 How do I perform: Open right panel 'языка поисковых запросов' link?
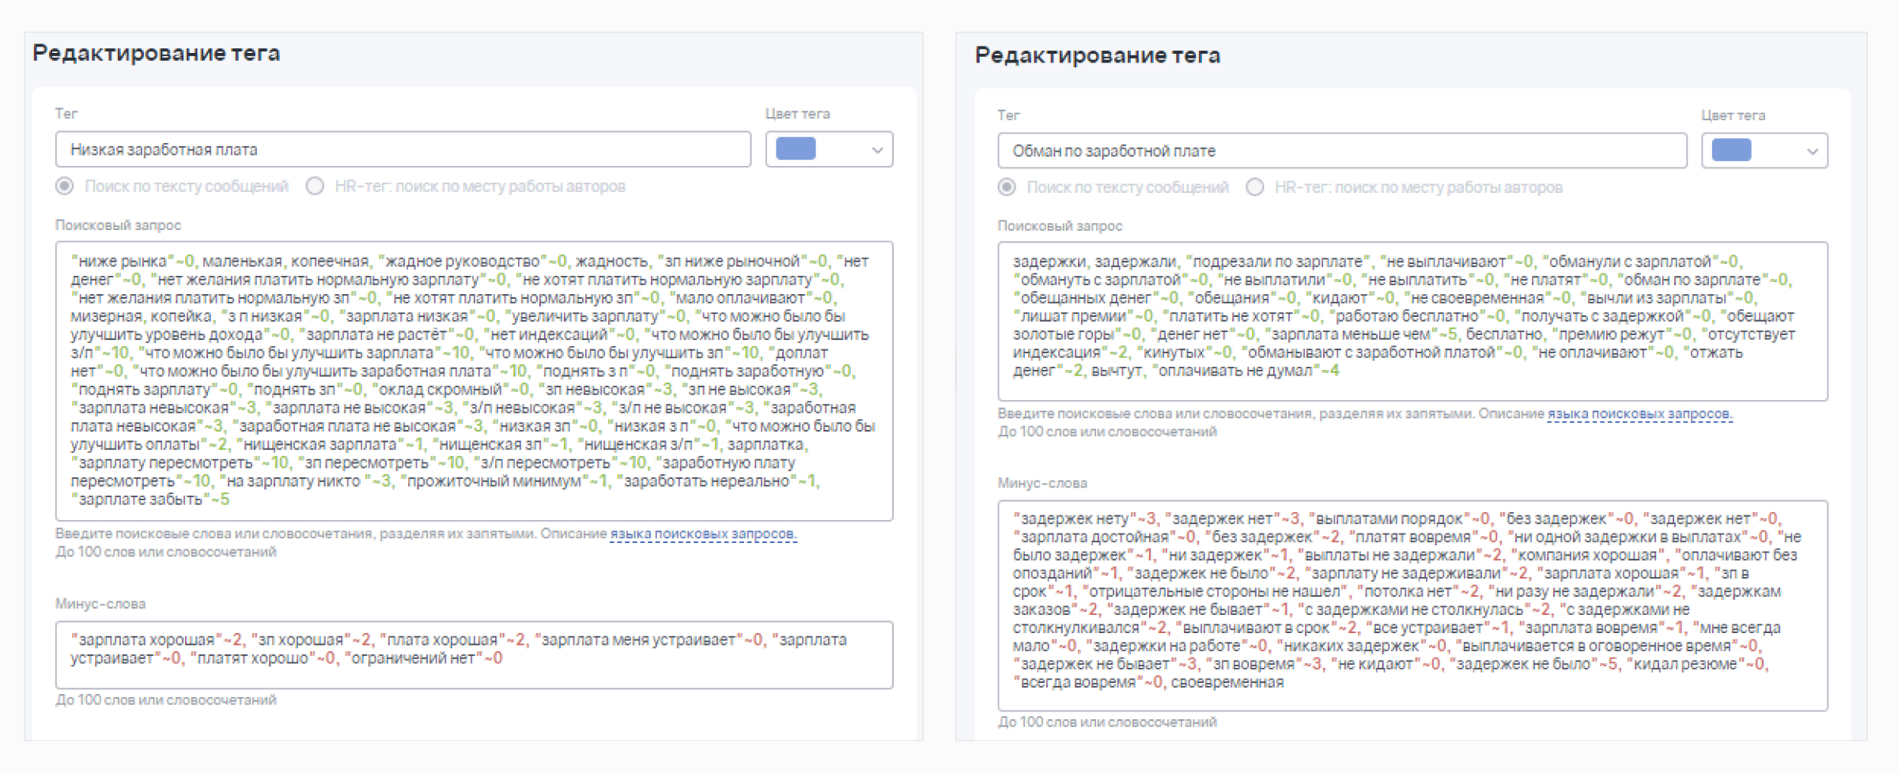pos(1639,413)
